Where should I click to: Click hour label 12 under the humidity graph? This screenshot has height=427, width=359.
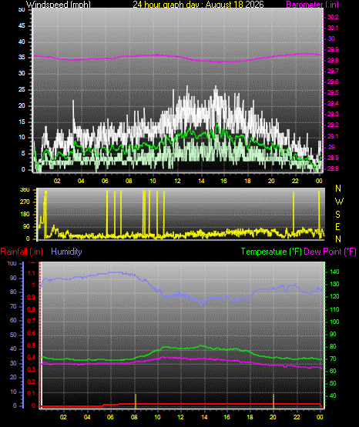tap(180, 417)
